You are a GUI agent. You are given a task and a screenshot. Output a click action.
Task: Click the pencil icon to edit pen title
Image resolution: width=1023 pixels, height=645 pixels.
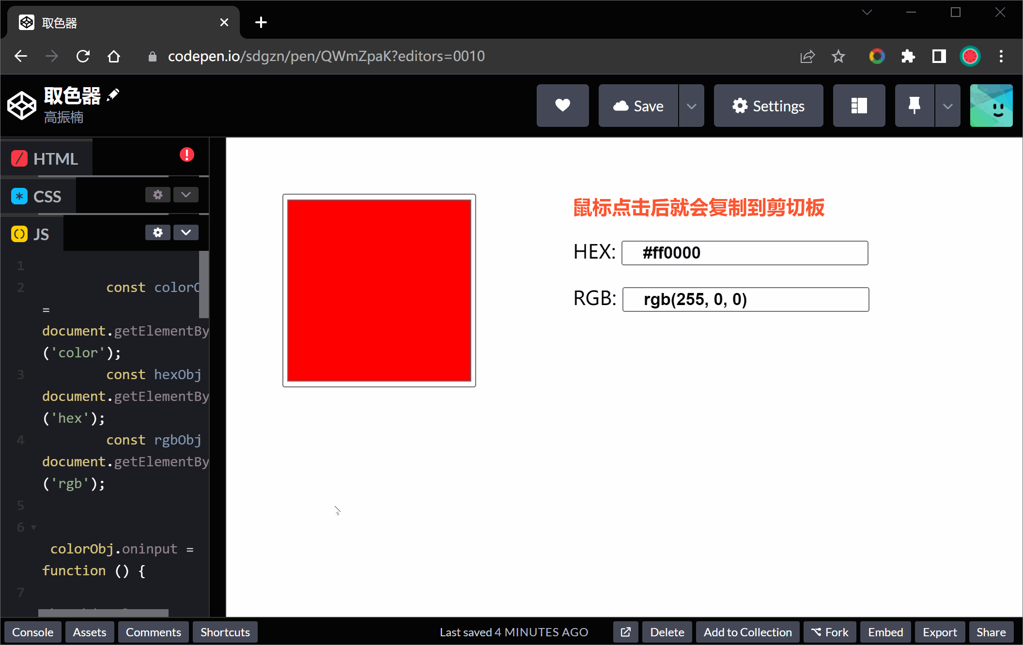click(x=113, y=95)
